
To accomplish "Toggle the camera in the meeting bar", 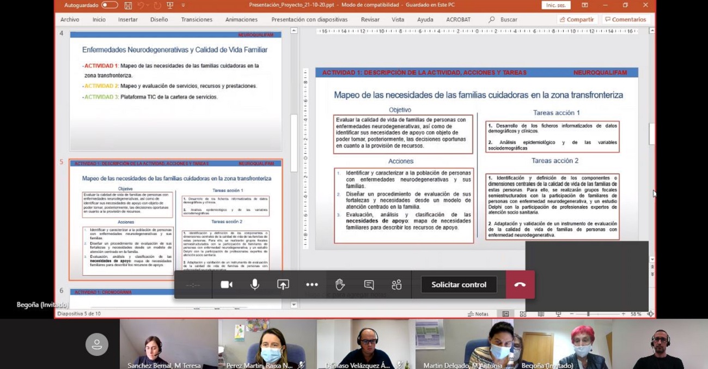I will (227, 285).
